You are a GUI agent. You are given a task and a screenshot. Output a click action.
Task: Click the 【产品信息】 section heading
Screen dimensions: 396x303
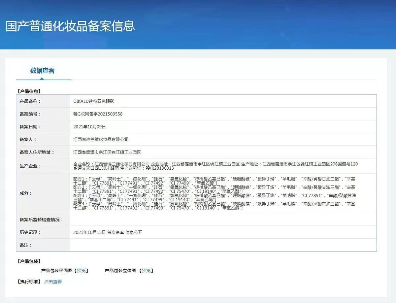click(x=29, y=91)
